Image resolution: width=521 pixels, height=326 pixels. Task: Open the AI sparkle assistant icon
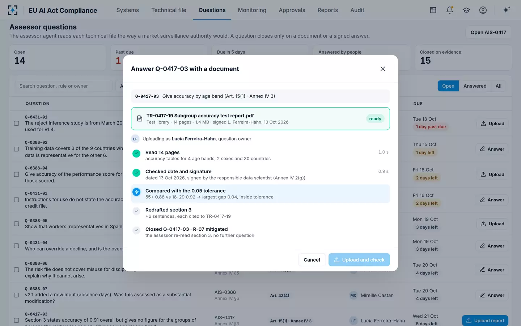click(507, 10)
